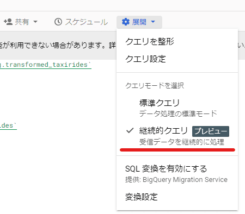This screenshot has height=214, width=245.
Task: Click データ処理の標準モード description
Action: click(178, 114)
